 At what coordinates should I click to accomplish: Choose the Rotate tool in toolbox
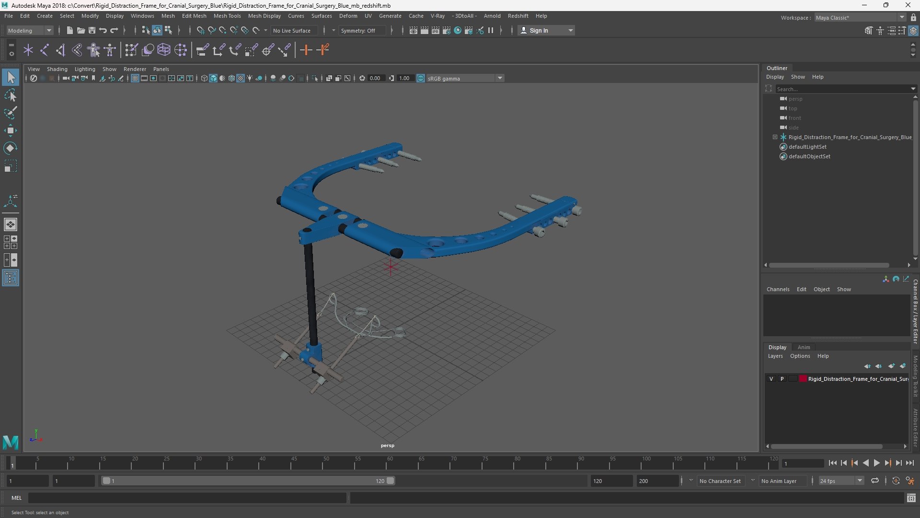click(x=11, y=148)
